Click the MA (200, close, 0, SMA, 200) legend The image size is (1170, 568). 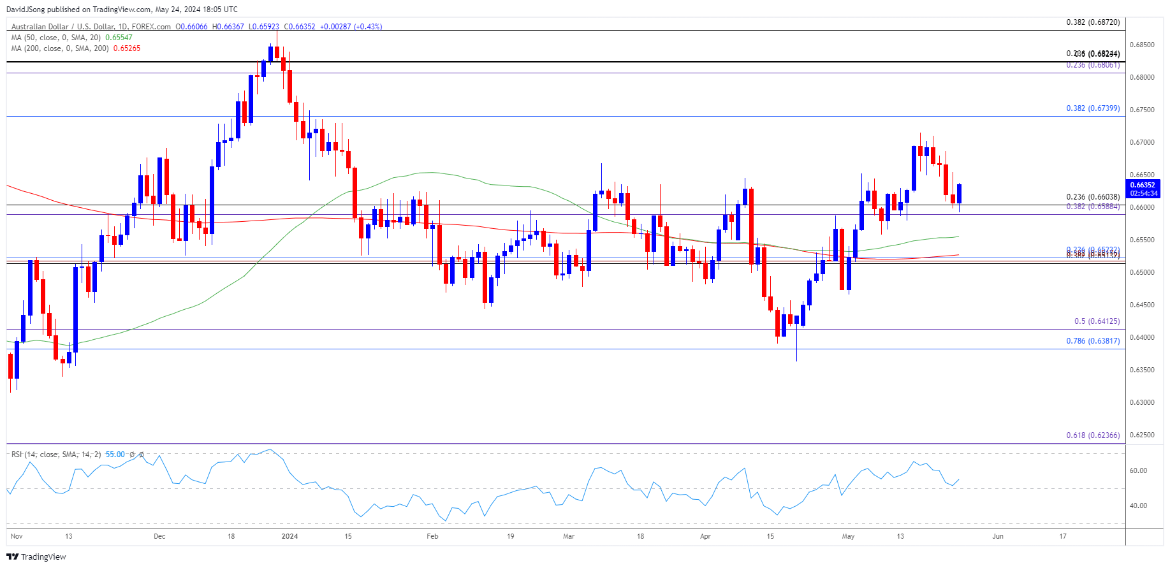coord(60,48)
